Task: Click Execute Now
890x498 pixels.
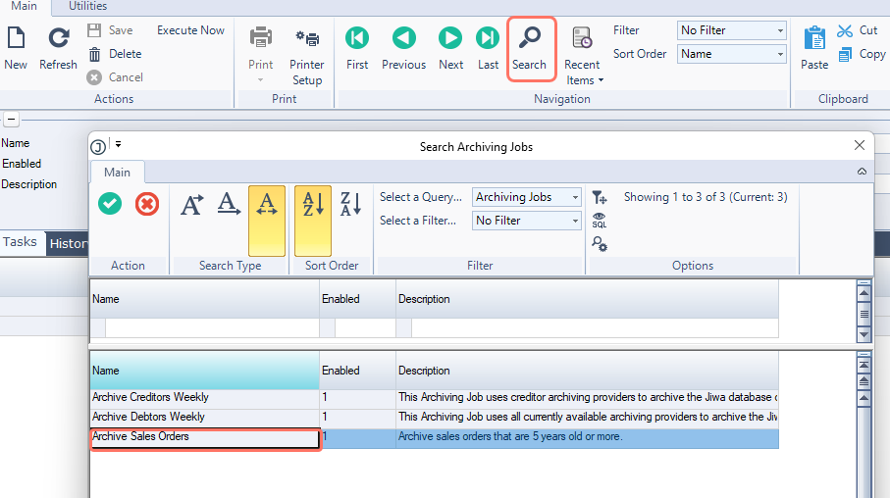Action: pyautogui.click(x=190, y=30)
